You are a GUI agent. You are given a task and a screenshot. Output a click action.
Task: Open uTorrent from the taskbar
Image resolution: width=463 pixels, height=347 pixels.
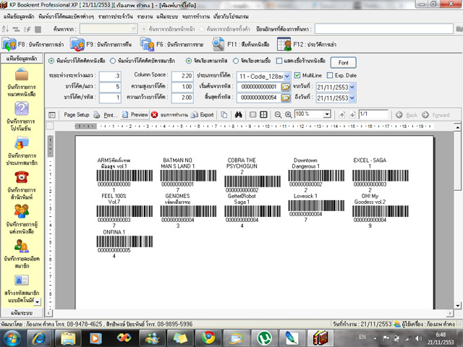coord(265,338)
